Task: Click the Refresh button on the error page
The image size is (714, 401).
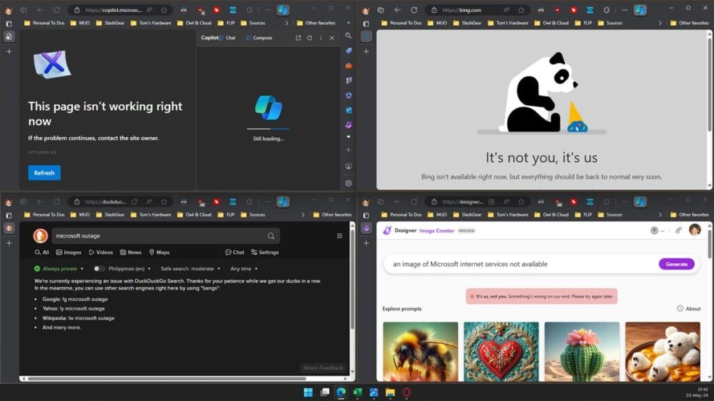Action: (x=44, y=172)
